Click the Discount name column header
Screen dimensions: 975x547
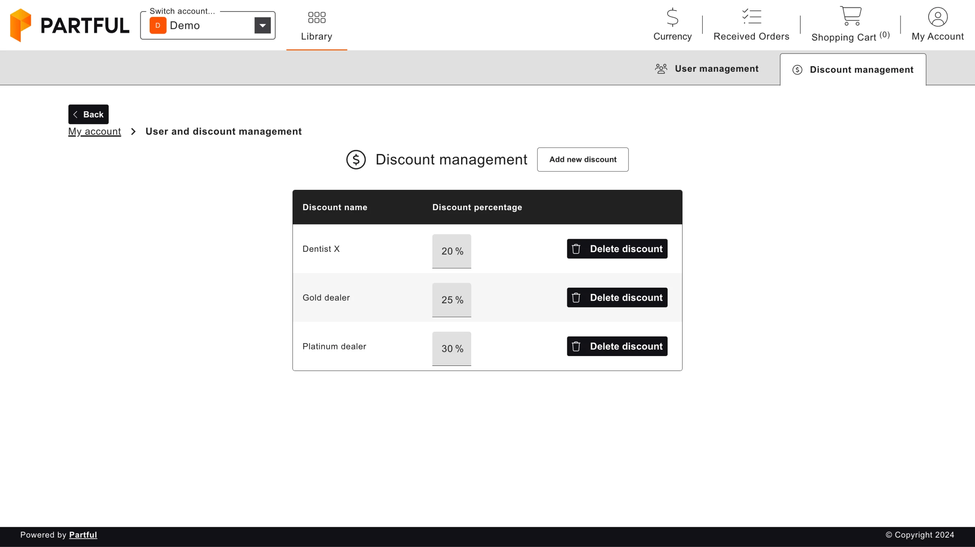pos(335,207)
